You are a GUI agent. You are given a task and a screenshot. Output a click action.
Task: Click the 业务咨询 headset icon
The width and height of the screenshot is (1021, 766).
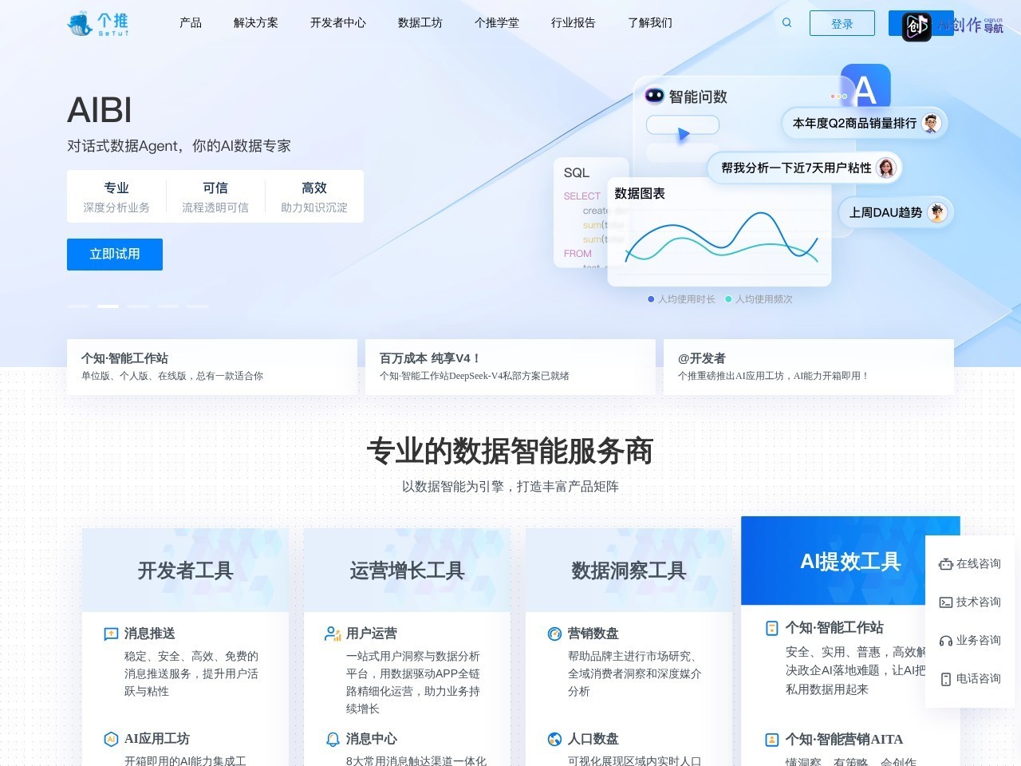(x=946, y=641)
